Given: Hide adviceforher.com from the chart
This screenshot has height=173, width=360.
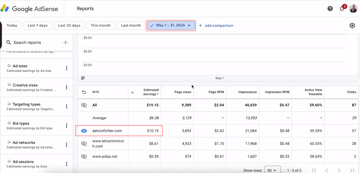Looking at the screenshot, I should tap(84, 131).
